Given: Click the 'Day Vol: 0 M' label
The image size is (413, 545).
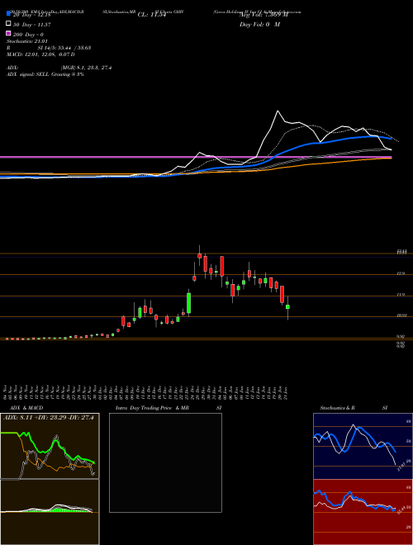Looking at the screenshot, I should click(x=259, y=25).
